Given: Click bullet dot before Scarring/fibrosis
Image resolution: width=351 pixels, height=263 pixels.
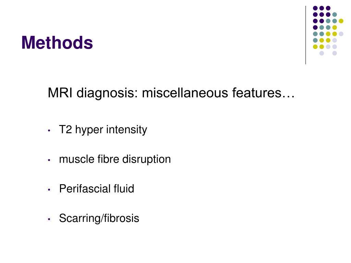Looking at the screenshot, I should pos(49,219).
